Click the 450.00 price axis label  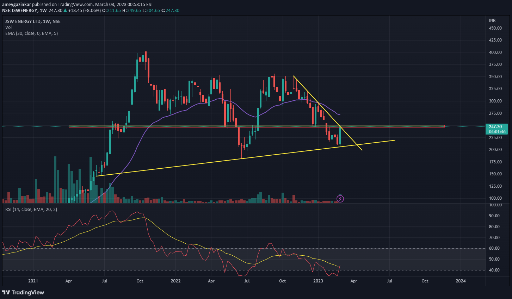pos(495,28)
